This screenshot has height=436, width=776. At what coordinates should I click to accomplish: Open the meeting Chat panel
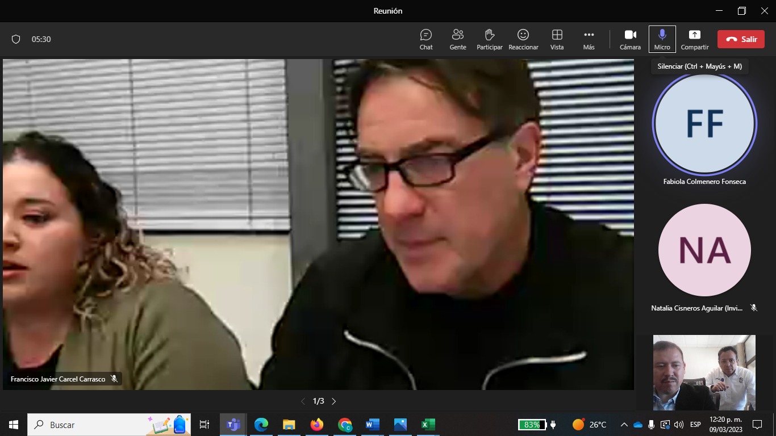(426, 39)
